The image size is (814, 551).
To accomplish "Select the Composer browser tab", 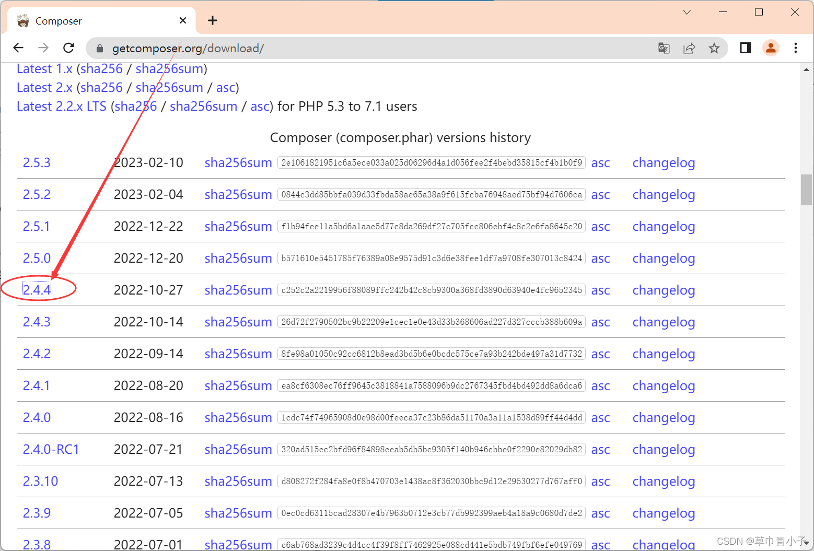I will tap(101, 21).
